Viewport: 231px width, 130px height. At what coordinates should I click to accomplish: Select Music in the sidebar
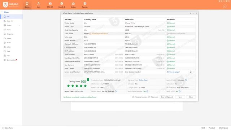tap(11, 30)
